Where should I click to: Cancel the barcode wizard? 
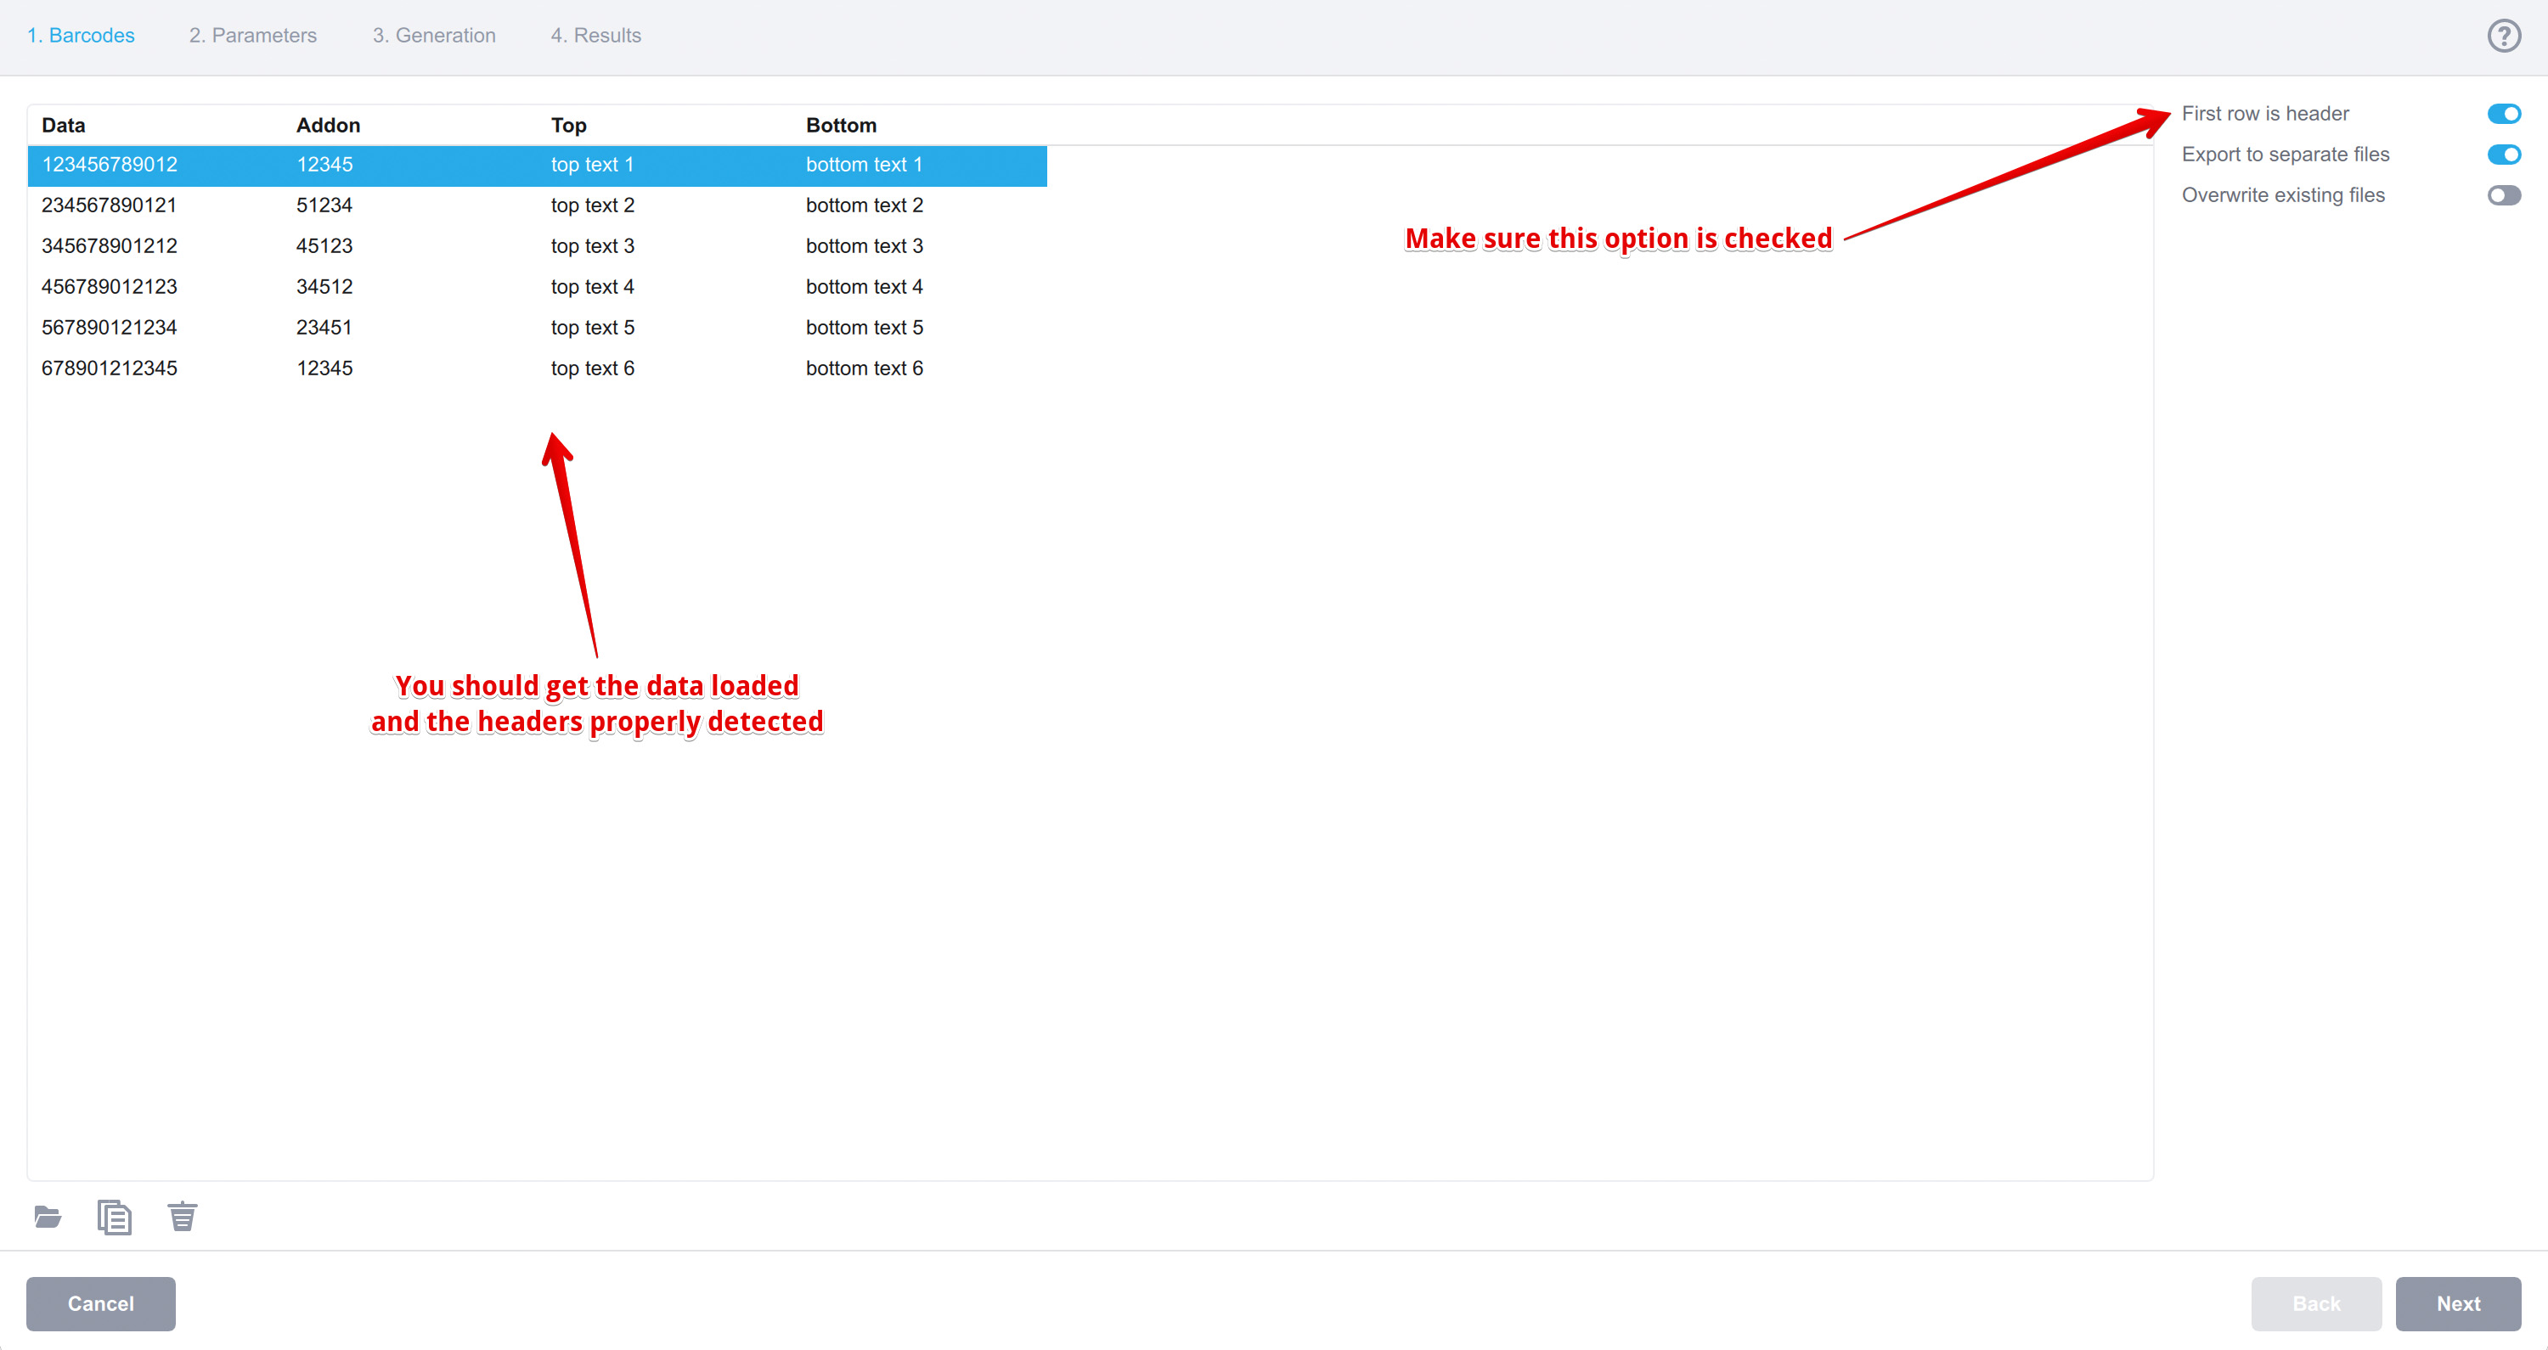pos(101,1303)
